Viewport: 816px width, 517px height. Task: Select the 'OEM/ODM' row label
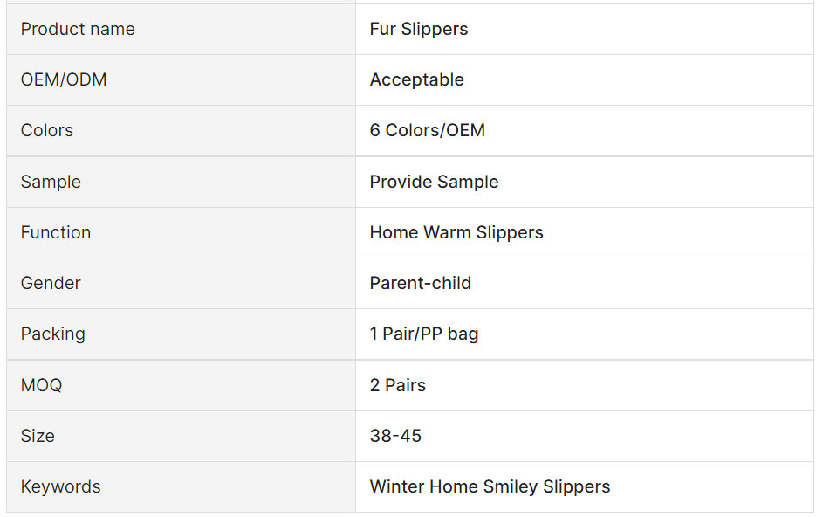[x=64, y=79]
